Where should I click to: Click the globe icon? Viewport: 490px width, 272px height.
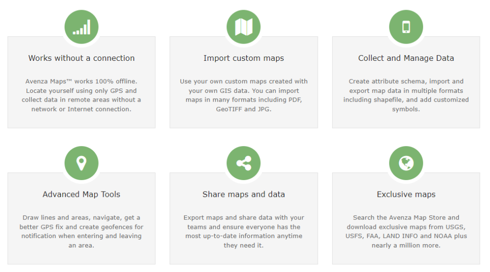point(406,163)
